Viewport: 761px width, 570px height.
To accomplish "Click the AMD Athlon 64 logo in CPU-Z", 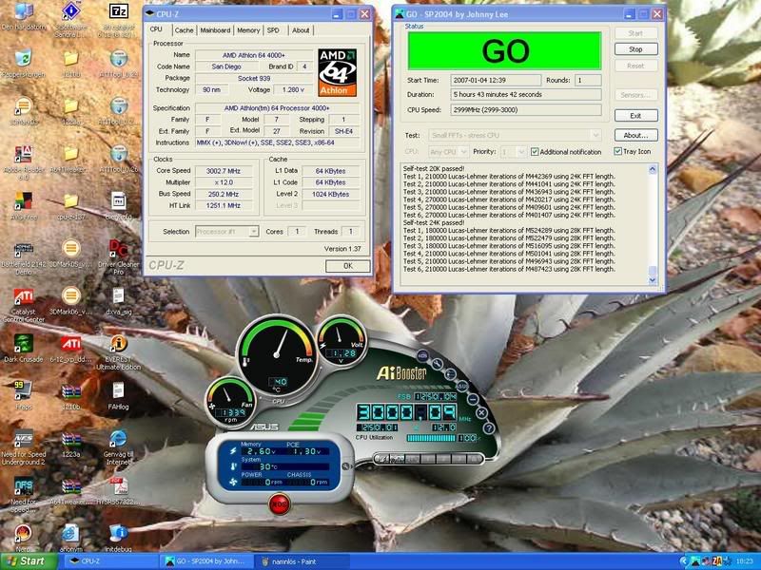I will pyautogui.click(x=338, y=72).
